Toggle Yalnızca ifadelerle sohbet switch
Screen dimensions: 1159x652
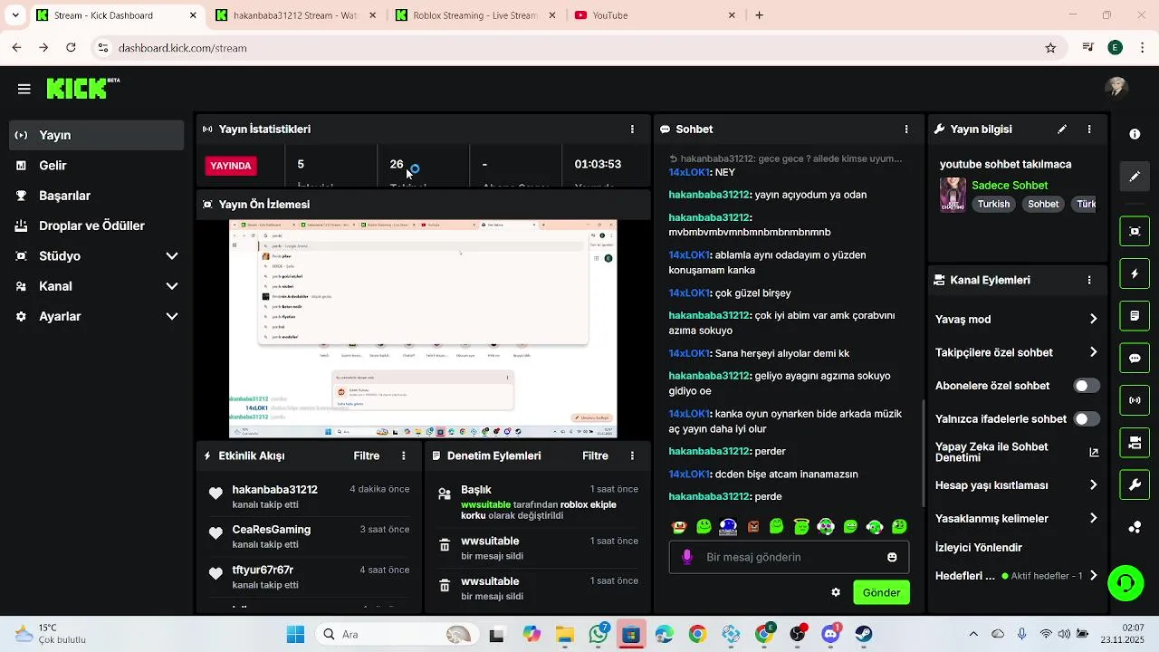pyautogui.click(x=1087, y=419)
